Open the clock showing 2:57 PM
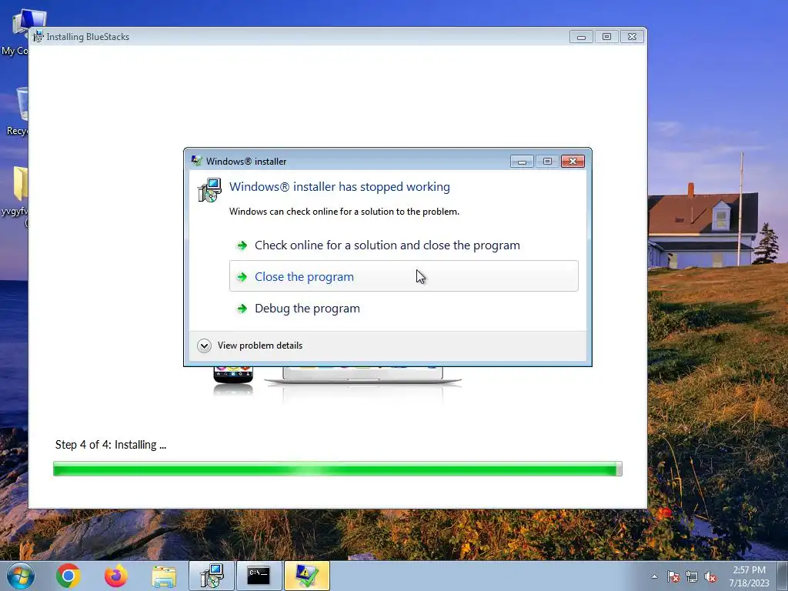The image size is (788, 591). [x=749, y=576]
